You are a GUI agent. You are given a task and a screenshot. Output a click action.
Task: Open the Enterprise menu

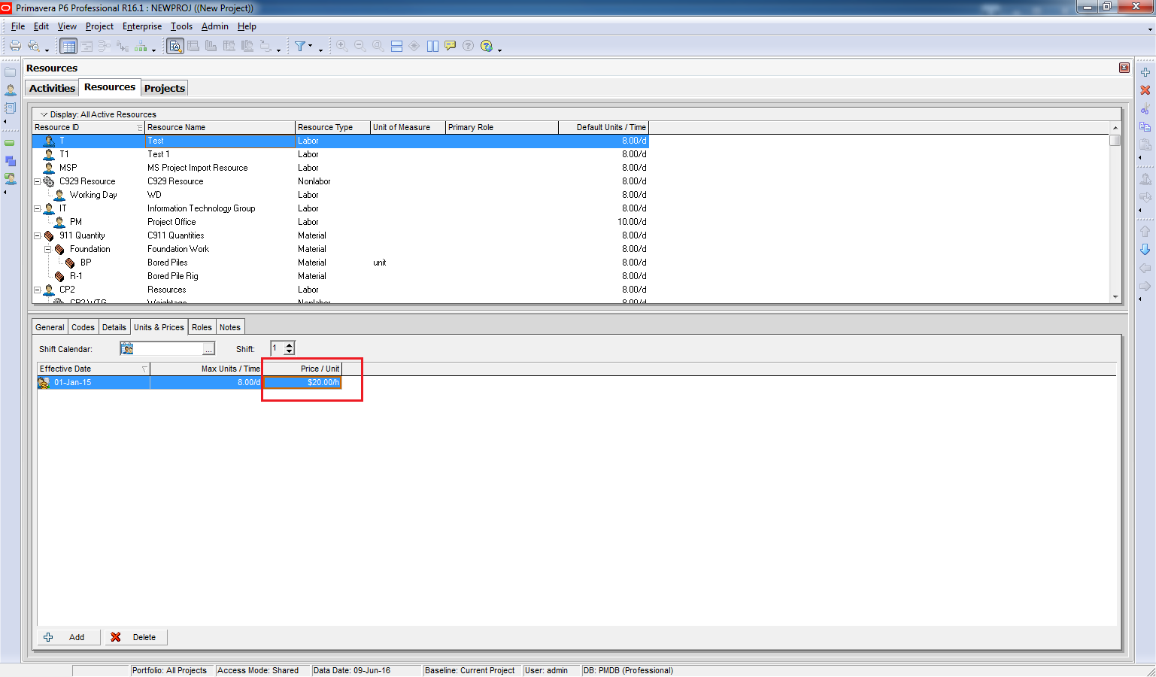coord(142,26)
